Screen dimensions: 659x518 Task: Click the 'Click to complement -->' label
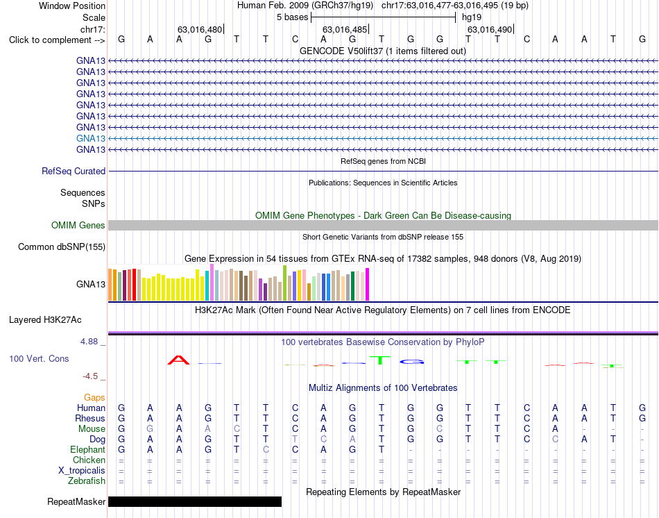click(57, 40)
